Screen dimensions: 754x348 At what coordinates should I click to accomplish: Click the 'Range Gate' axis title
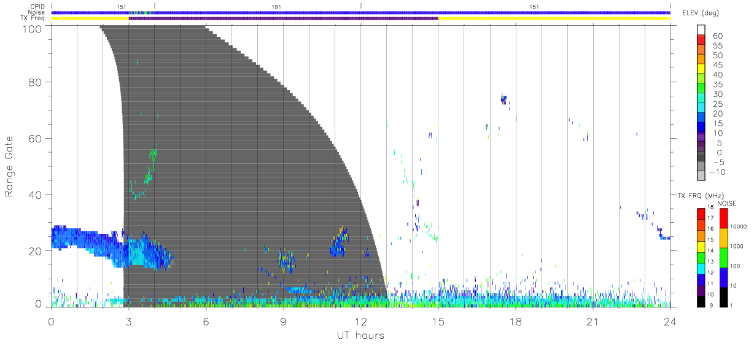click(9, 166)
